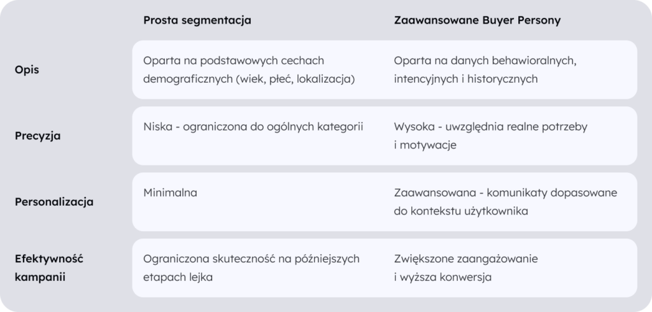The width and height of the screenshot is (652, 312).
Task: Click the 'i motywacje' text line
Action: pos(425,146)
